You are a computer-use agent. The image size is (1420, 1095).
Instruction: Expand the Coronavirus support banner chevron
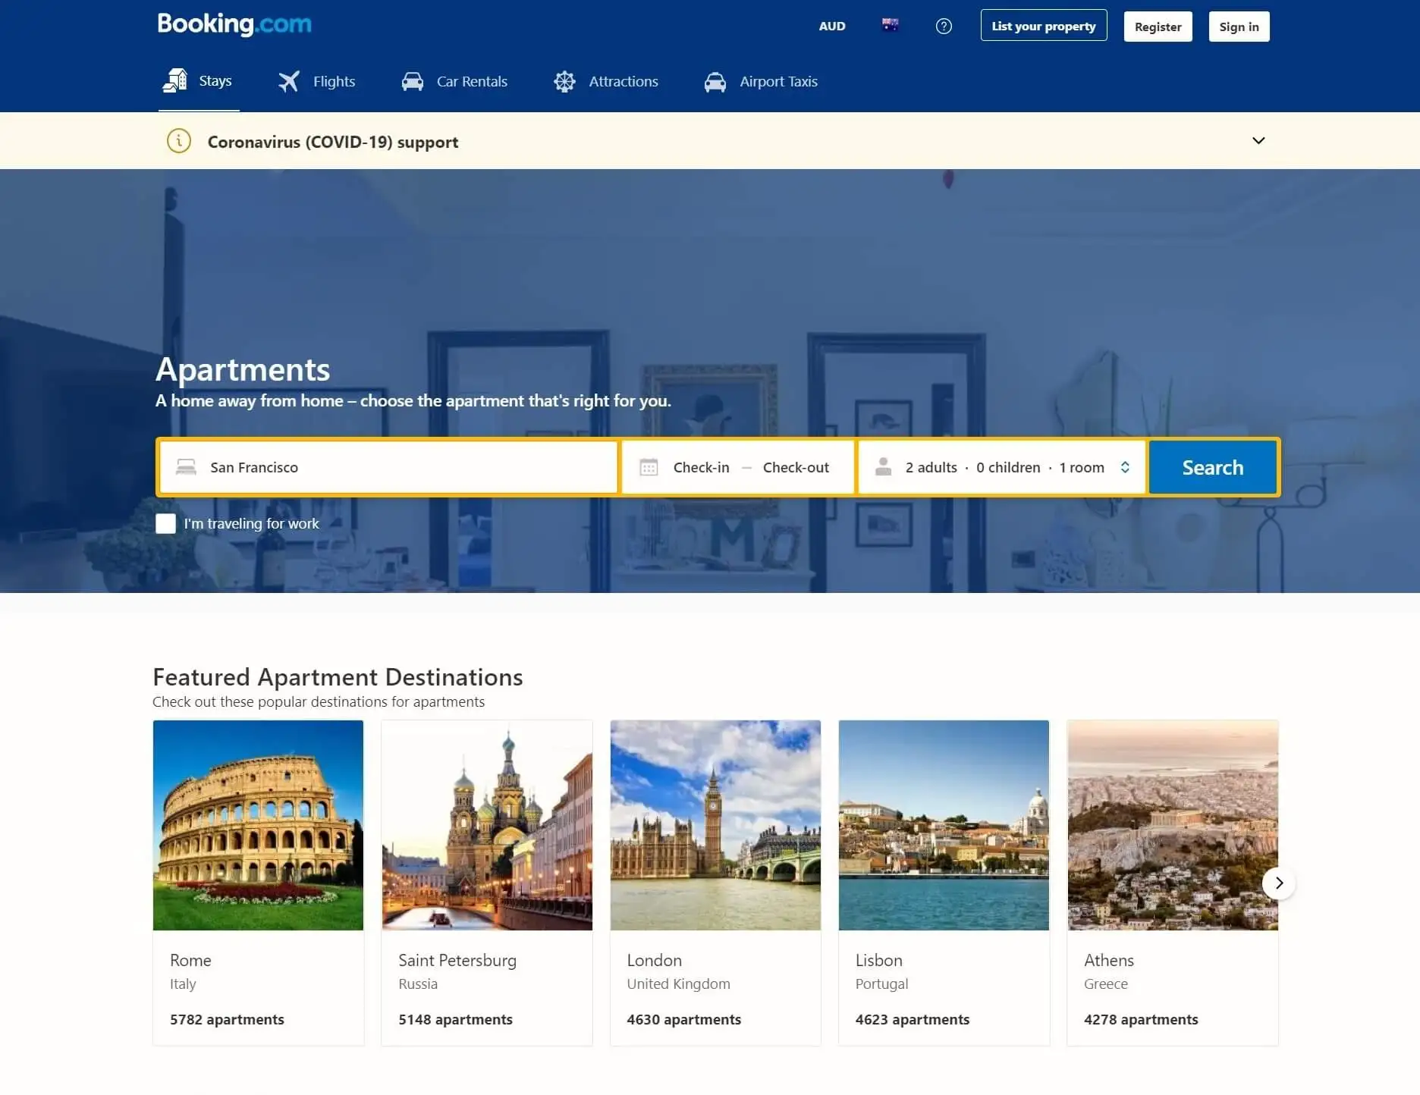point(1258,141)
